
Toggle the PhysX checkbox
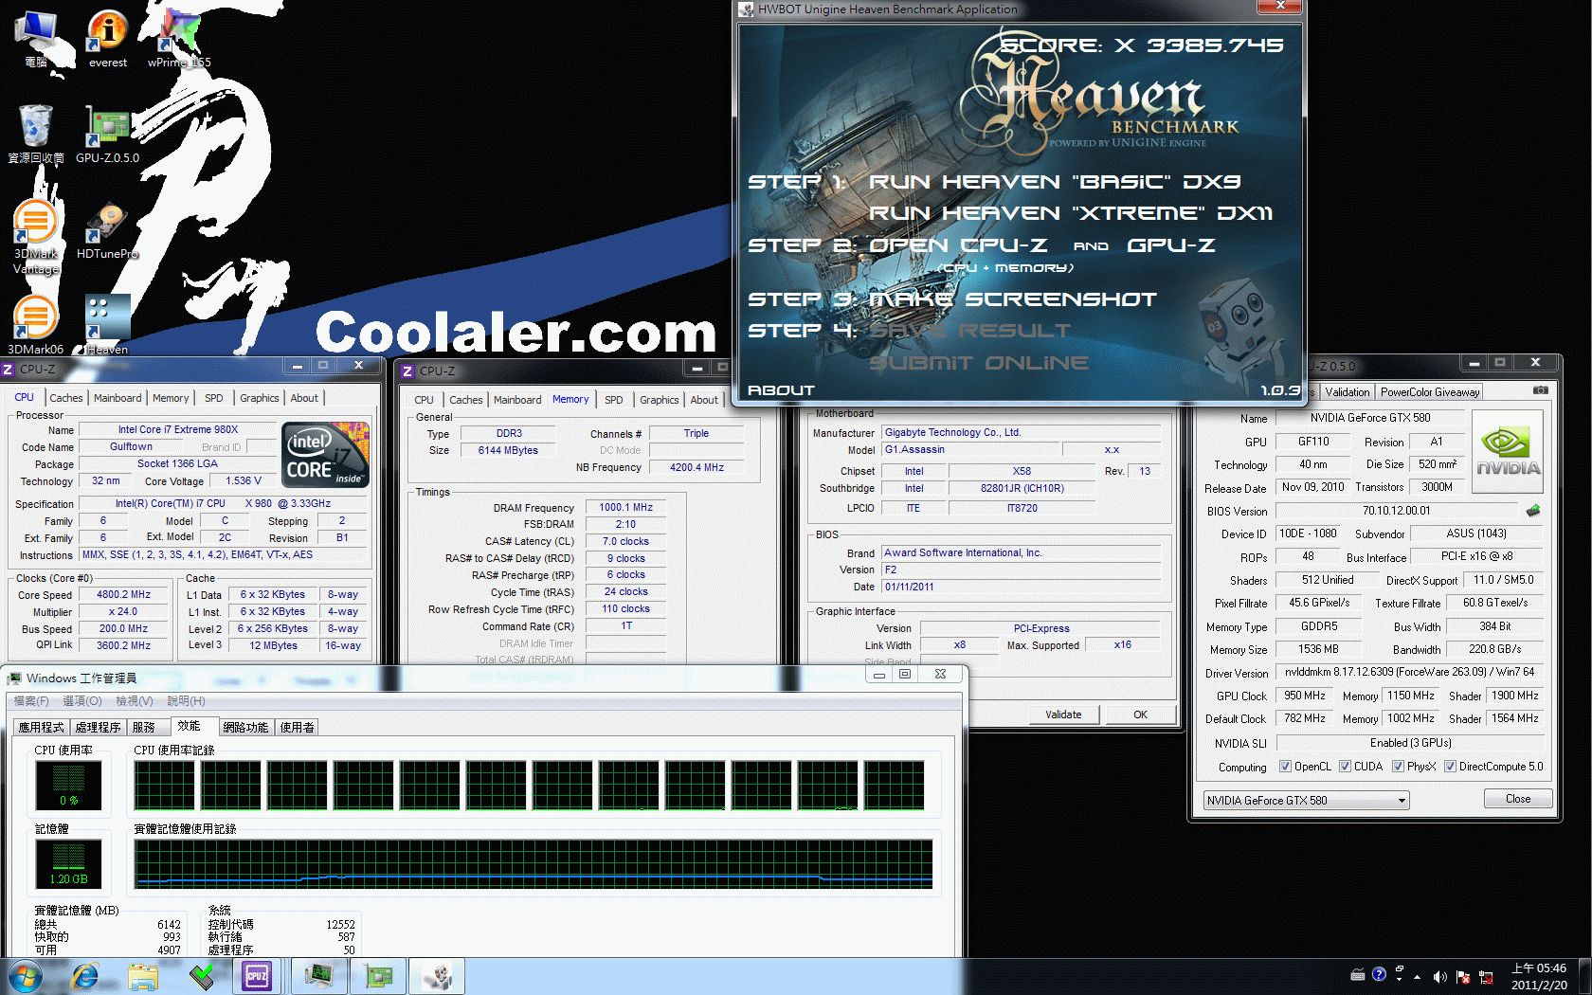1398,767
